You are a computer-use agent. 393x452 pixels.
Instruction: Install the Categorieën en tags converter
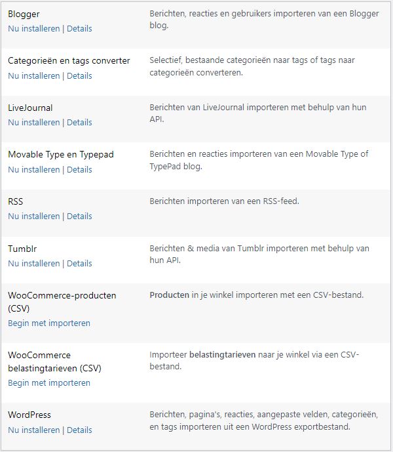[33, 75]
